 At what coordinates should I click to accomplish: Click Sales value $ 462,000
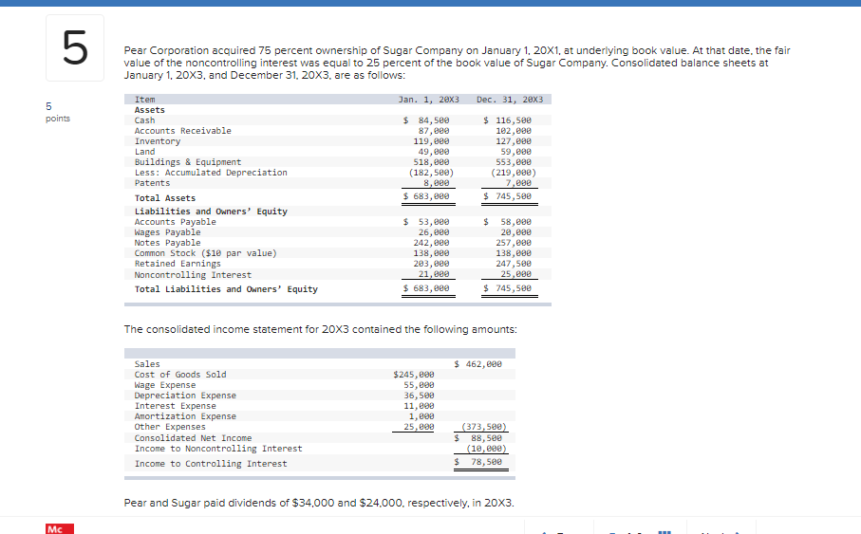(x=478, y=364)
